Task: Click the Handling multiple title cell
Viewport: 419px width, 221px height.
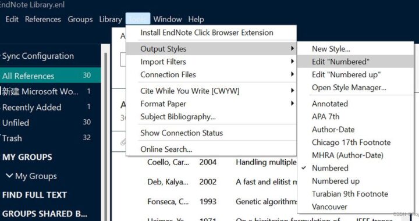Action: [266, 162]
